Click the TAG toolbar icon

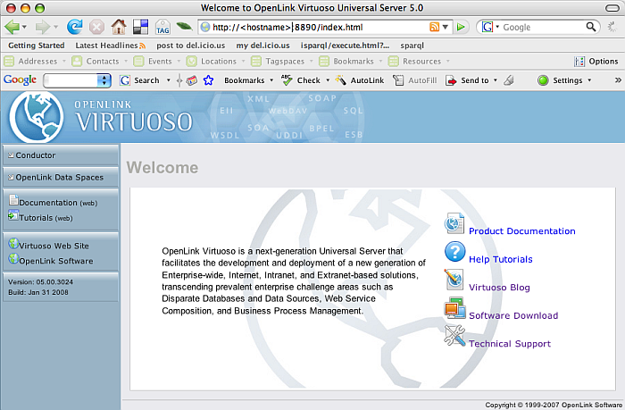click(162, 27)
